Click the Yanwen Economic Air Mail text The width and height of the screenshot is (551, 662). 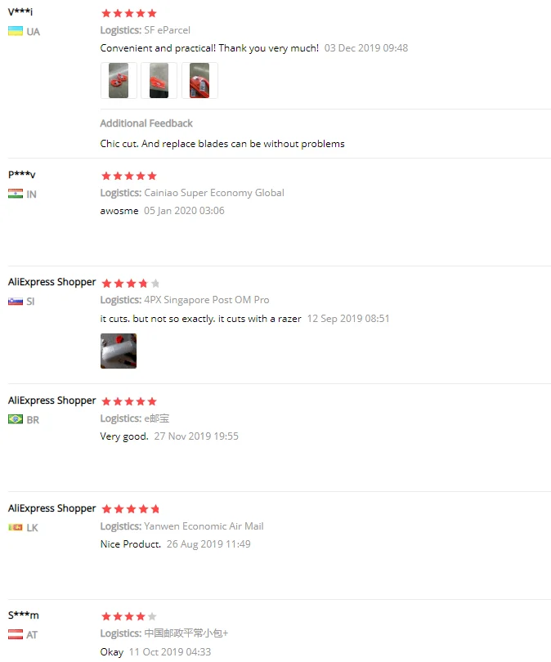pos(204,526)
